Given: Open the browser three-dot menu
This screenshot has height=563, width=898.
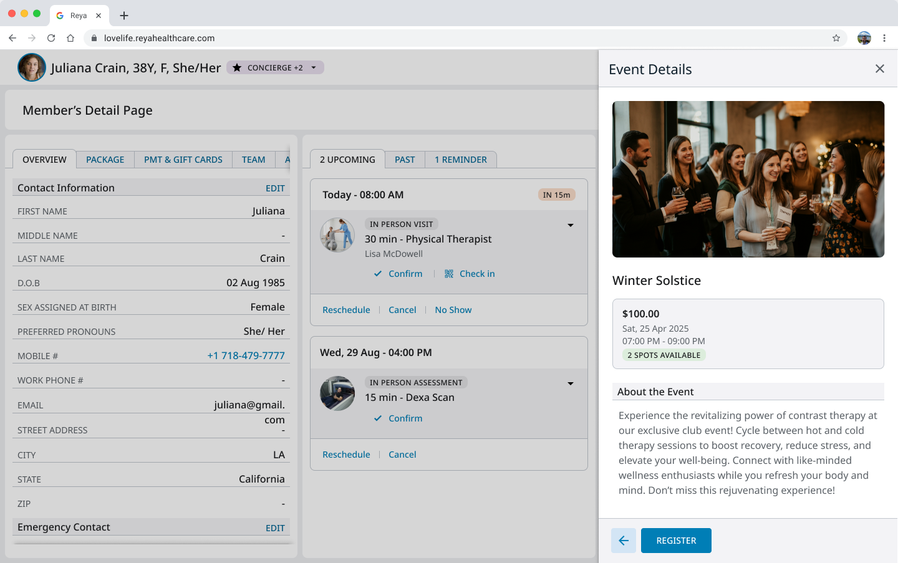Looking at the screenshot, I should tap(884, 38).
